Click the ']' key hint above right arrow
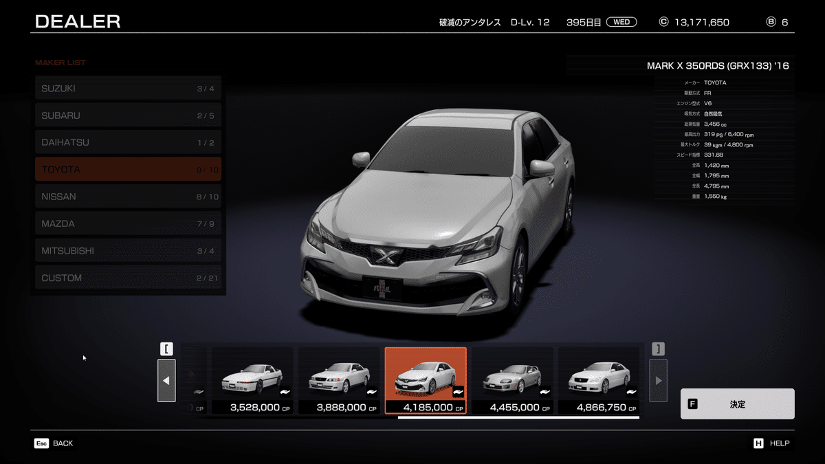Screen dimensions: 825x464 click(x=658, y=349)
